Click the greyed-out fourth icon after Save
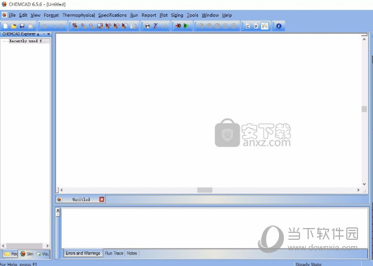Viewport: 373px width, 266px height. point(31,26)
